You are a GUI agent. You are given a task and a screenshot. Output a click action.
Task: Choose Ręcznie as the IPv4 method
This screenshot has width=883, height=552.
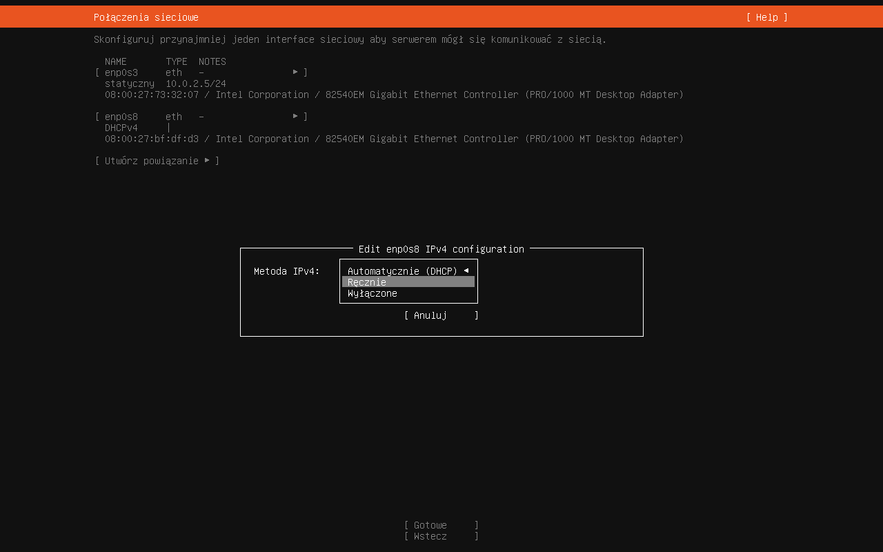click(408, 282)
